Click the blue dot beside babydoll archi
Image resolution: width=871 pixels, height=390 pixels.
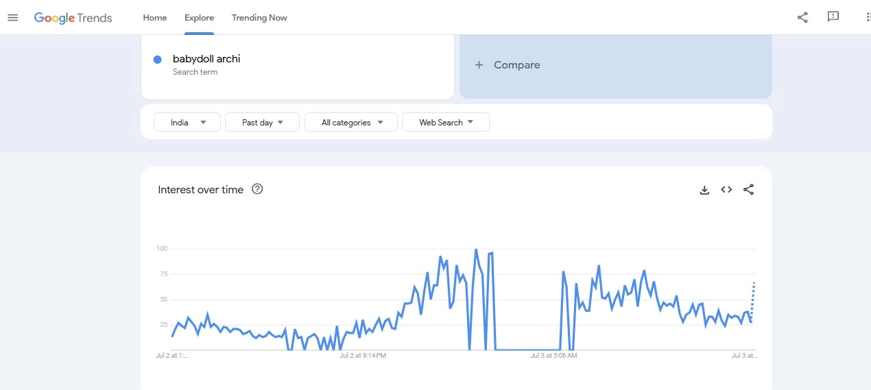pyautogui.click(x=158, y=60)
